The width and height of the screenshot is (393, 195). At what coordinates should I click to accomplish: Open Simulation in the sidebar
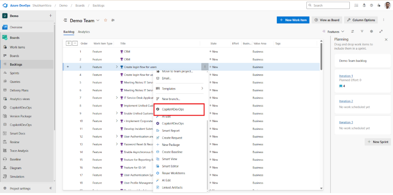(17, 177)
